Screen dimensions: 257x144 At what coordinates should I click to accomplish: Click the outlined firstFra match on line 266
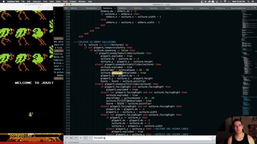pyautogui.click(x=122, y=101)
